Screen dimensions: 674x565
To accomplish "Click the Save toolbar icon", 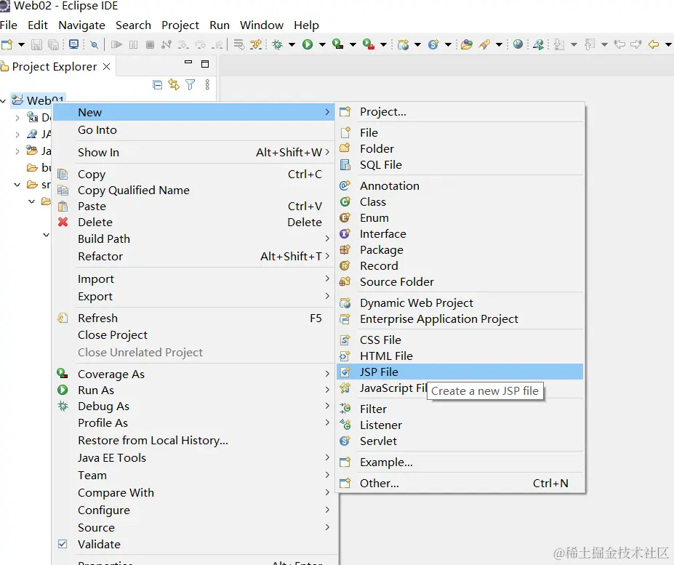I will click(36, 44).
